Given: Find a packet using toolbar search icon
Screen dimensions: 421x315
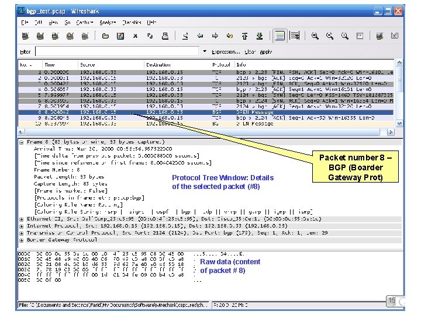Looking at the screenshot, I should tap(185, 36).
